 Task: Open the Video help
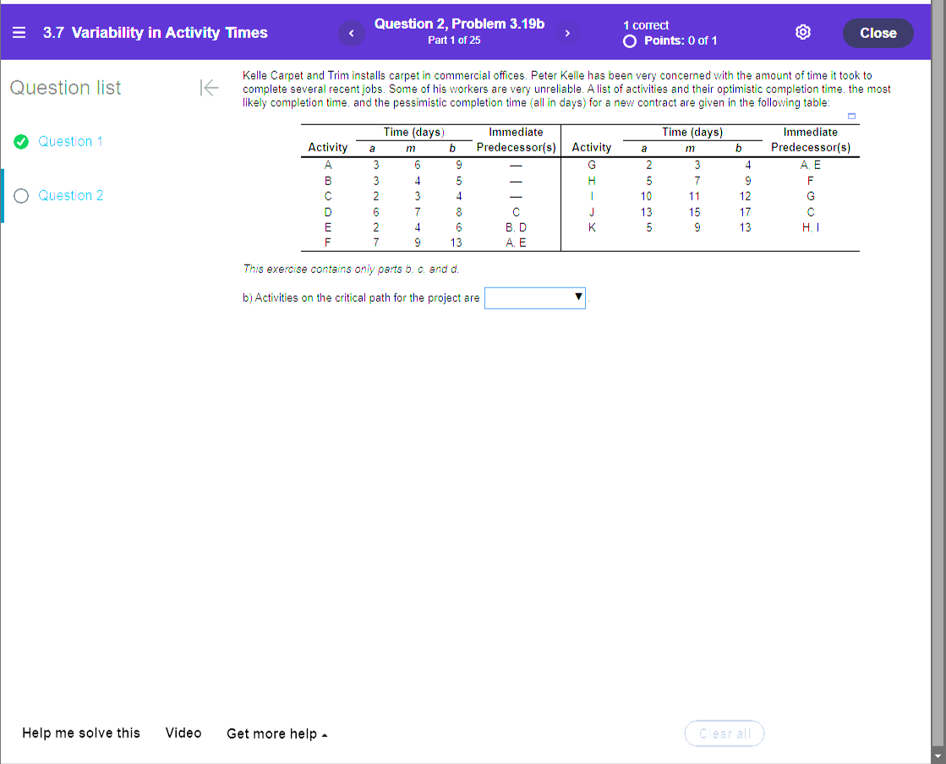183,734
